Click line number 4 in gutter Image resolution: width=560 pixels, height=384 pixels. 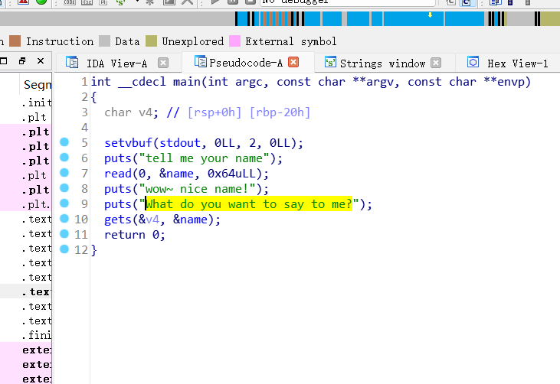[x=84, y=128]
